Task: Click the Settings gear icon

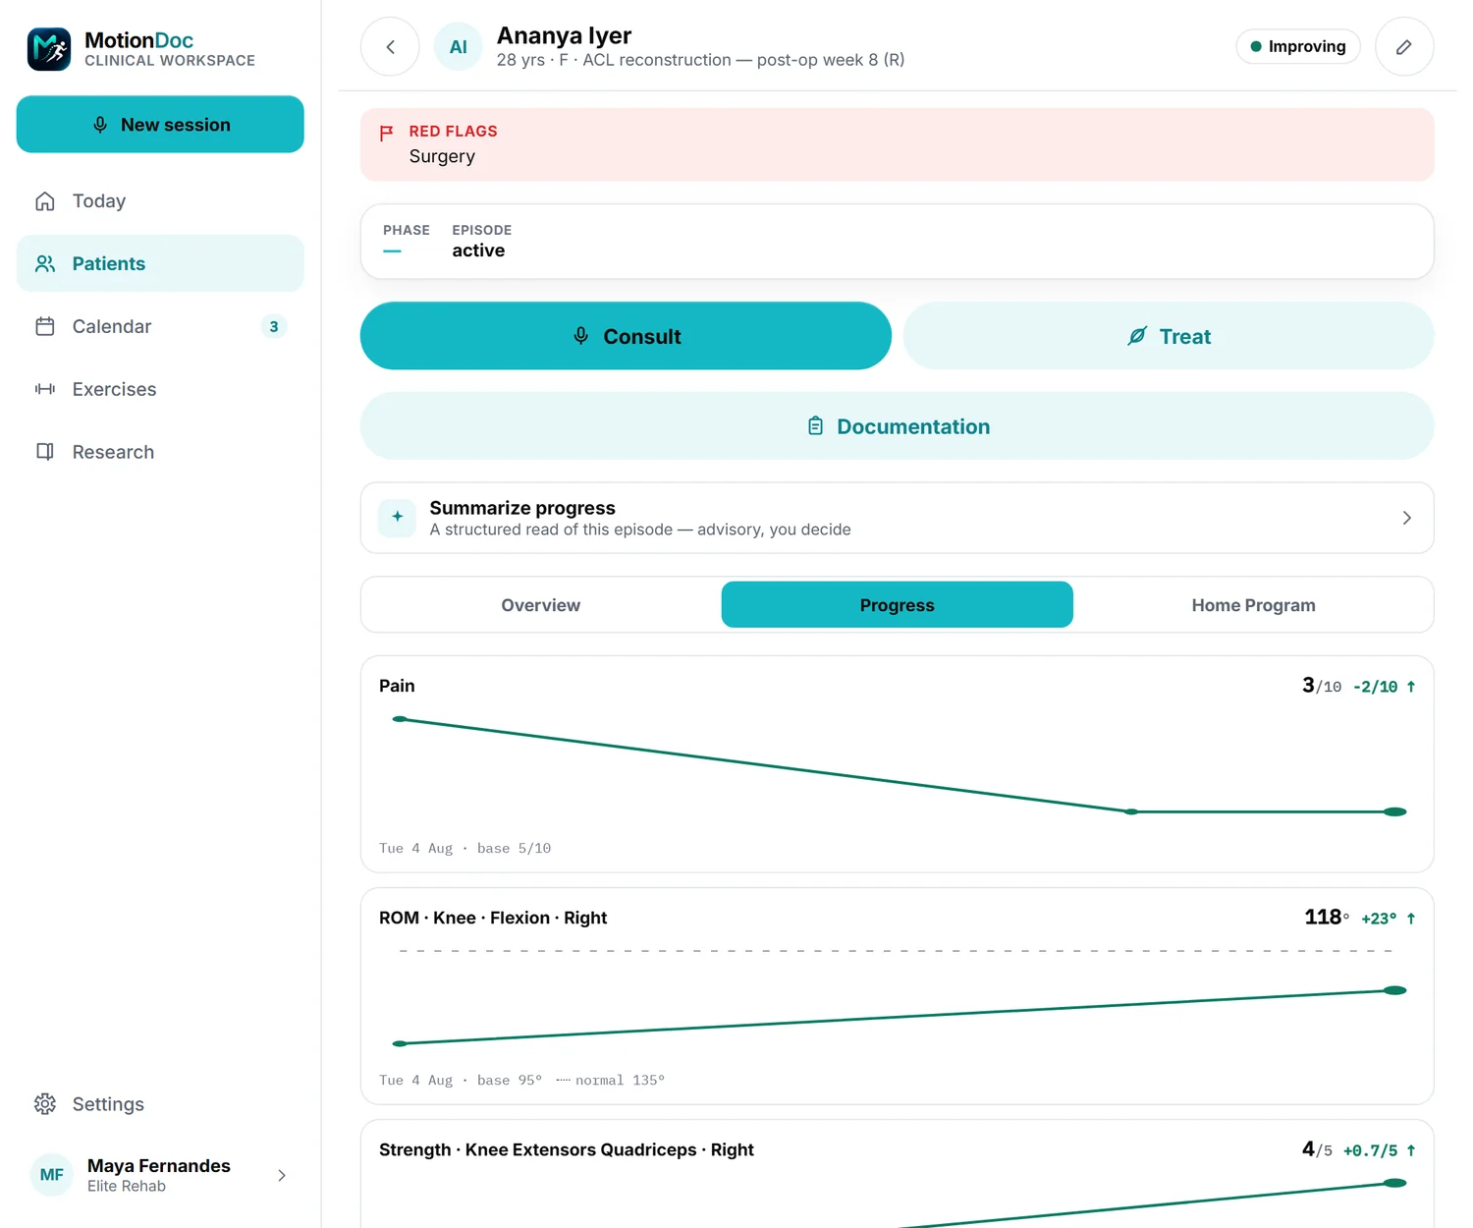Action: pyautogui.click(x=45, y=1104)
